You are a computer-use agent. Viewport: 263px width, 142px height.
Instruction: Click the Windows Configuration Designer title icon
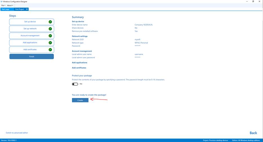[x=1, y=1]
